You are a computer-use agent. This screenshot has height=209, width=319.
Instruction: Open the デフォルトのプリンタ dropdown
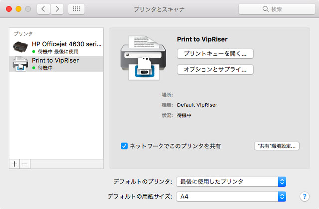click(x=231, y=182)
